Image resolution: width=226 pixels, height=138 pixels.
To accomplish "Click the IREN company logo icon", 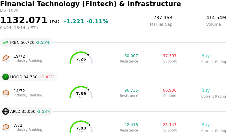I will click(x=6, y=43).
